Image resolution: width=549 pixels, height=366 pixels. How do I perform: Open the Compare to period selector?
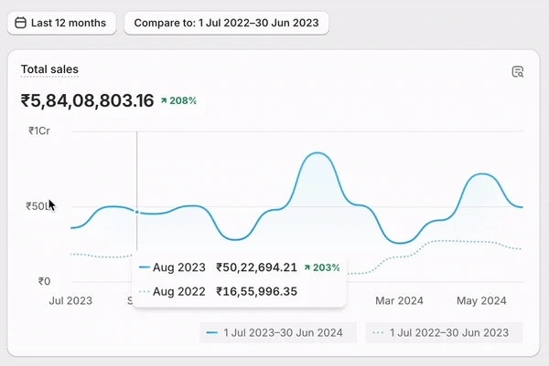pos(226,23)
